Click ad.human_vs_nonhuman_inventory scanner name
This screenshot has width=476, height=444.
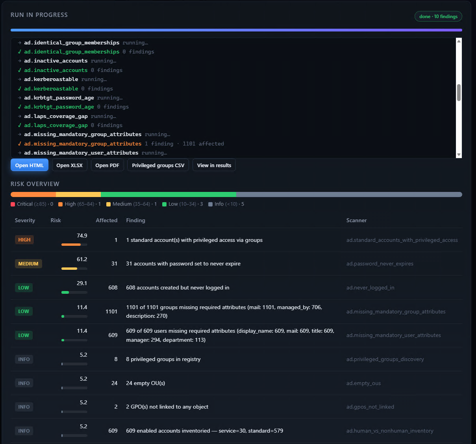390,431
